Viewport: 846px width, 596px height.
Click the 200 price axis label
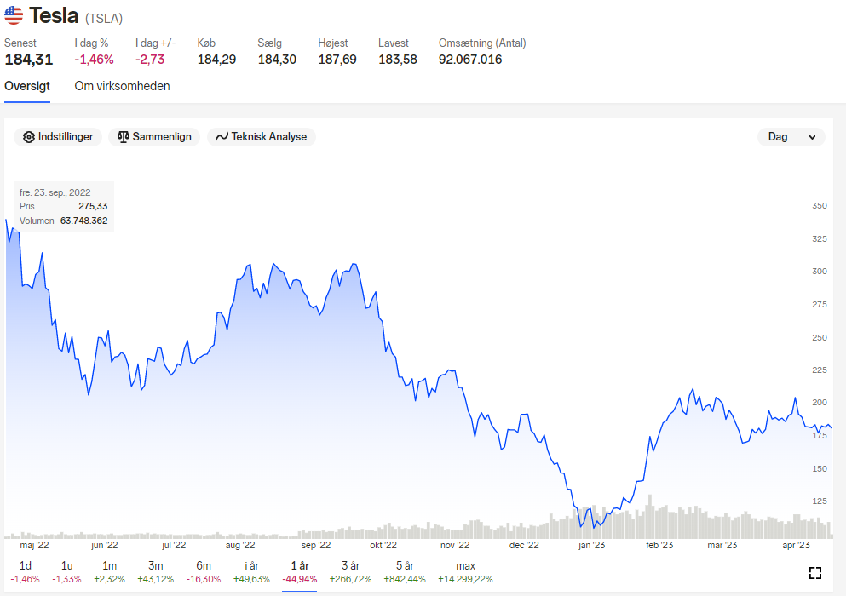819,403
